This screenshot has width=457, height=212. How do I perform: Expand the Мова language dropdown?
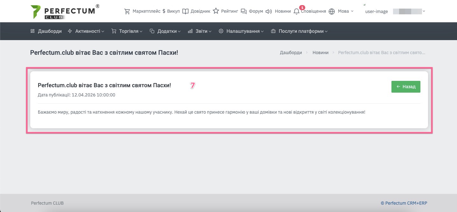tap(345, 11)
